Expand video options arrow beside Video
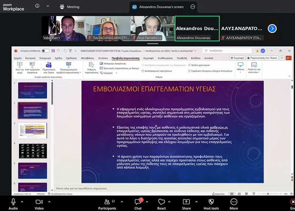The height and width of the screenshot is (211, 295). tap(49, 201)
